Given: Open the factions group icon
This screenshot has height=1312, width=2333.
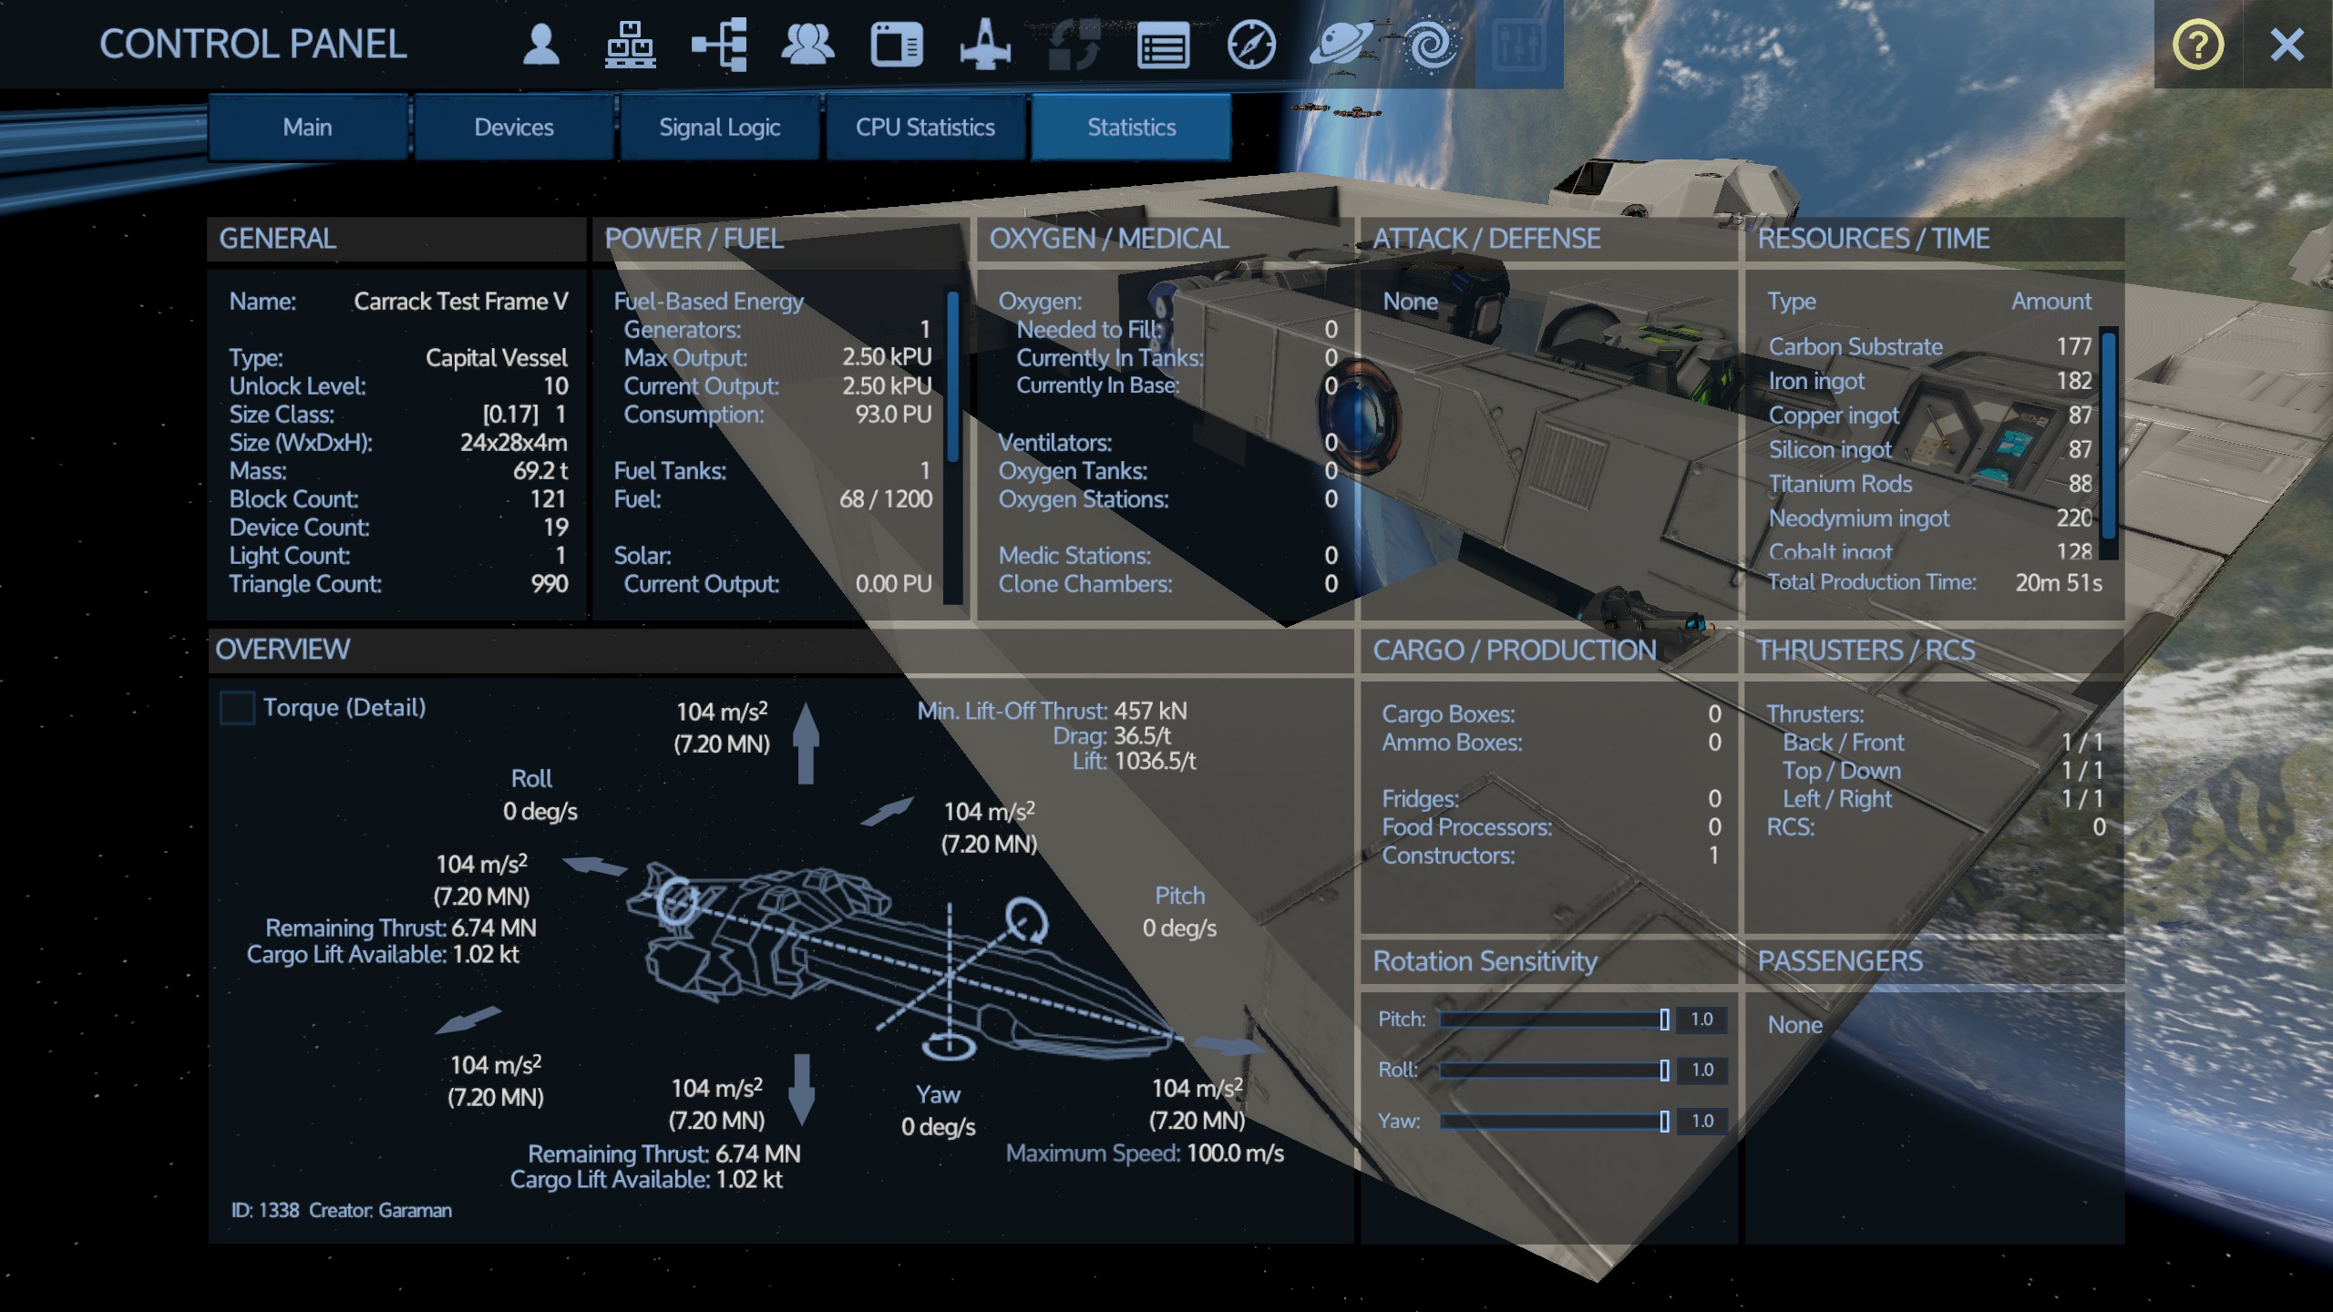Looking at the screenshot, I should click(807, 45).
